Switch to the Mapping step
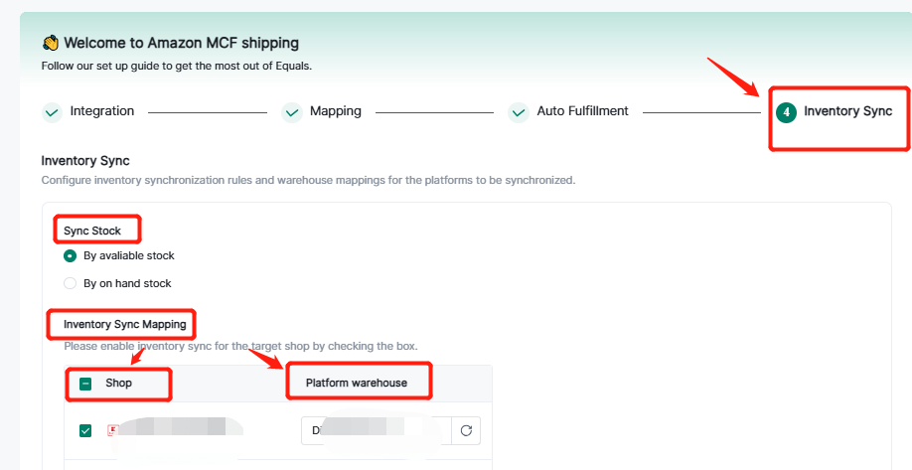 point(336,111)
